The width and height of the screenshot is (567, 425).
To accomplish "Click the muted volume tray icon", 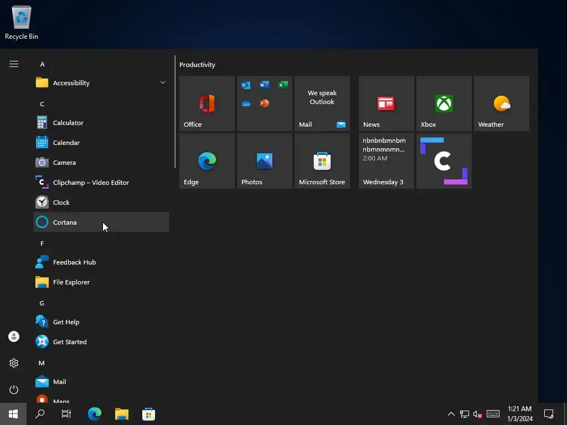I will click(x=478, y=414).
